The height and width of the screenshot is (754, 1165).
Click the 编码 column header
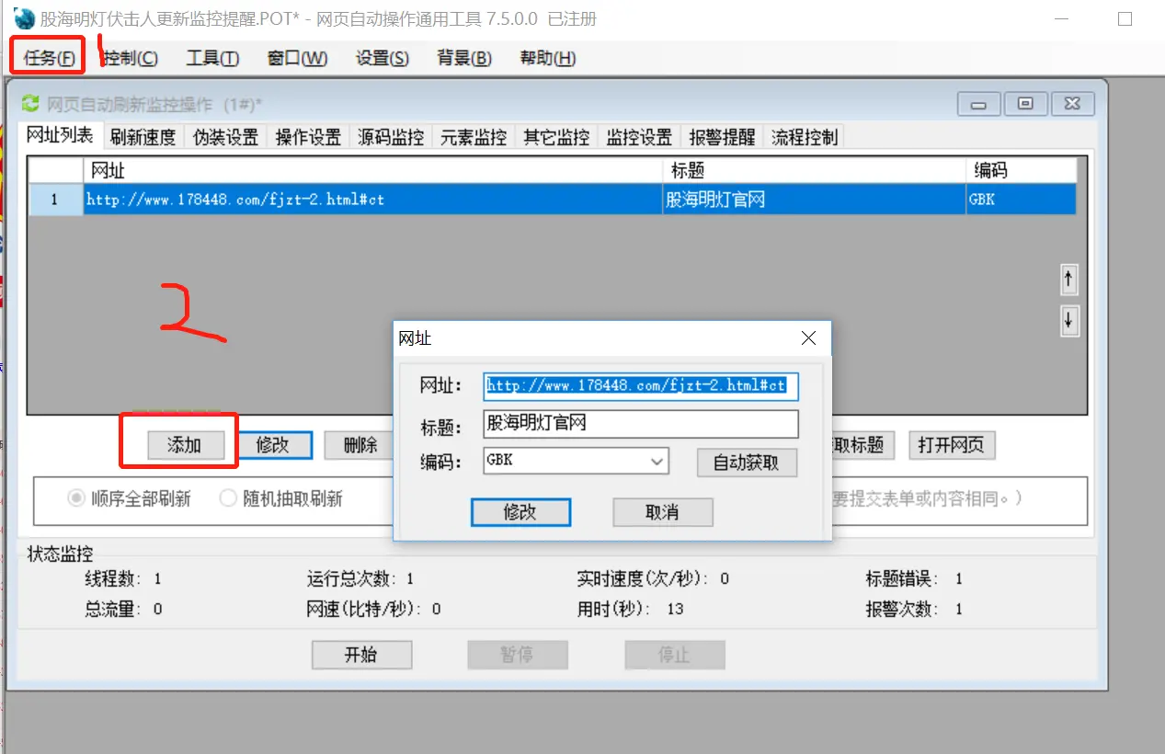1022,170
